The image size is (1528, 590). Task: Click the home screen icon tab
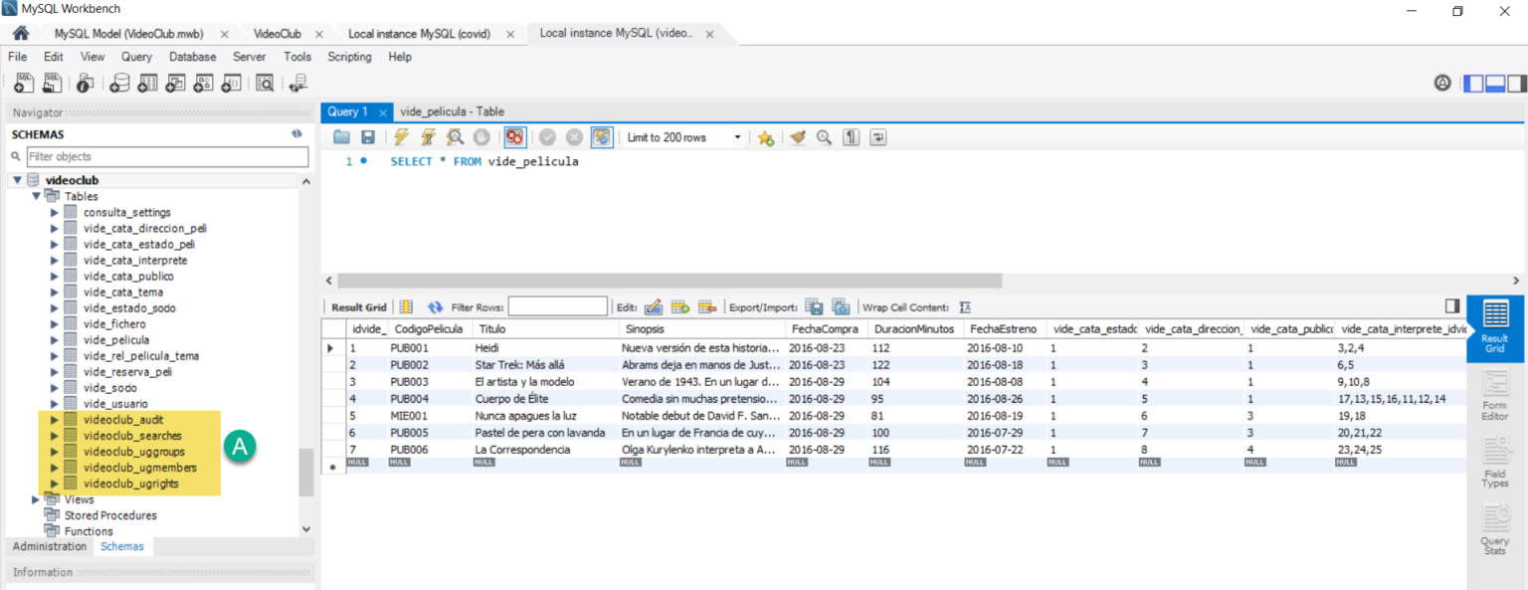coord(20,34)
